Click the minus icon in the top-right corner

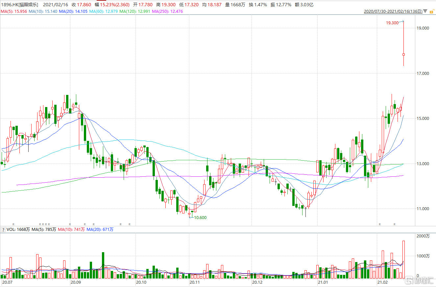coord(432,11)
